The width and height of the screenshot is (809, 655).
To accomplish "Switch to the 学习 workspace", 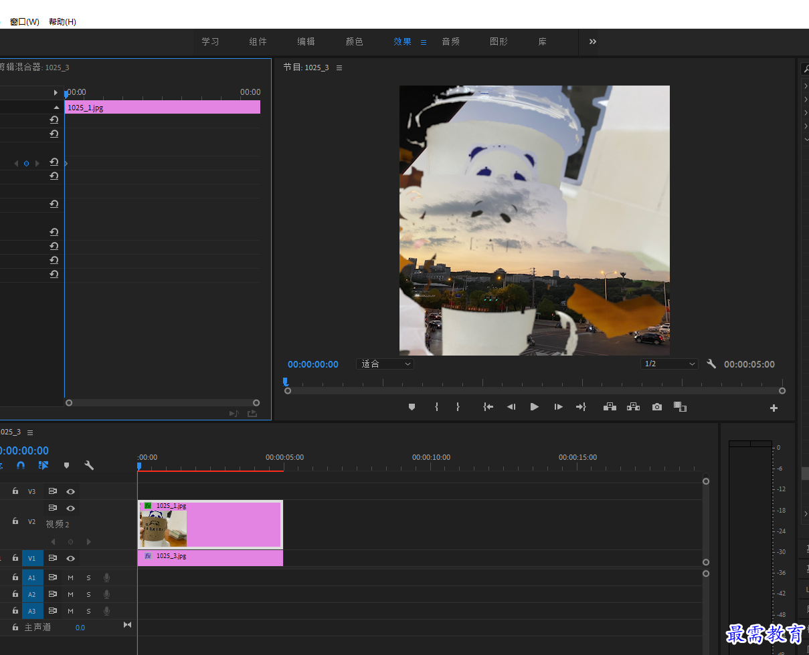I will [x=210, y=41].
